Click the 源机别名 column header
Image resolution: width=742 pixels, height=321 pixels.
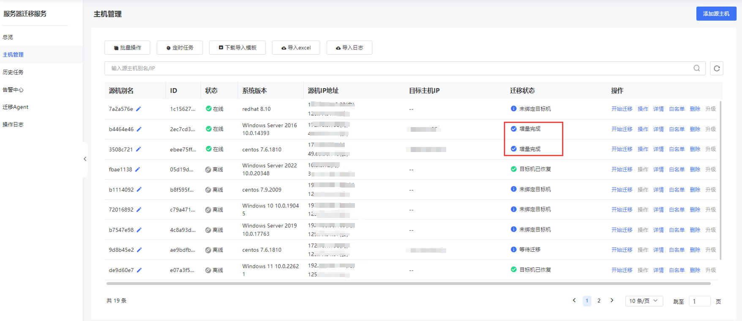click(121, 90)
